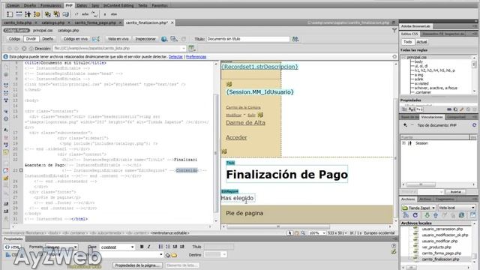This screenshot has height=270, width=480.
Task: Select body rule in CSS rules list
Action: pyautogui.click(x=418, y=61)
